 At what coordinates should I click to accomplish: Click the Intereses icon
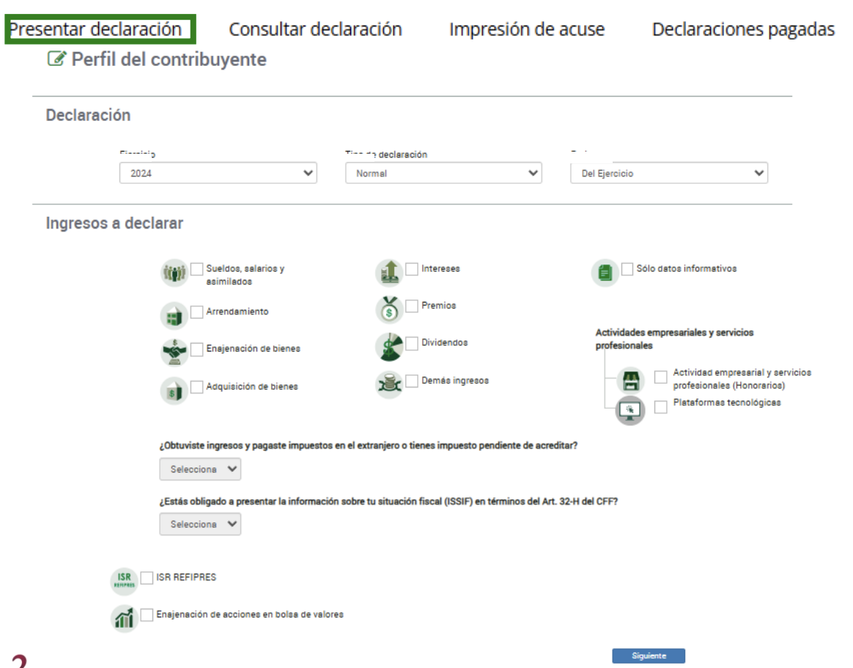pos(389,273)
